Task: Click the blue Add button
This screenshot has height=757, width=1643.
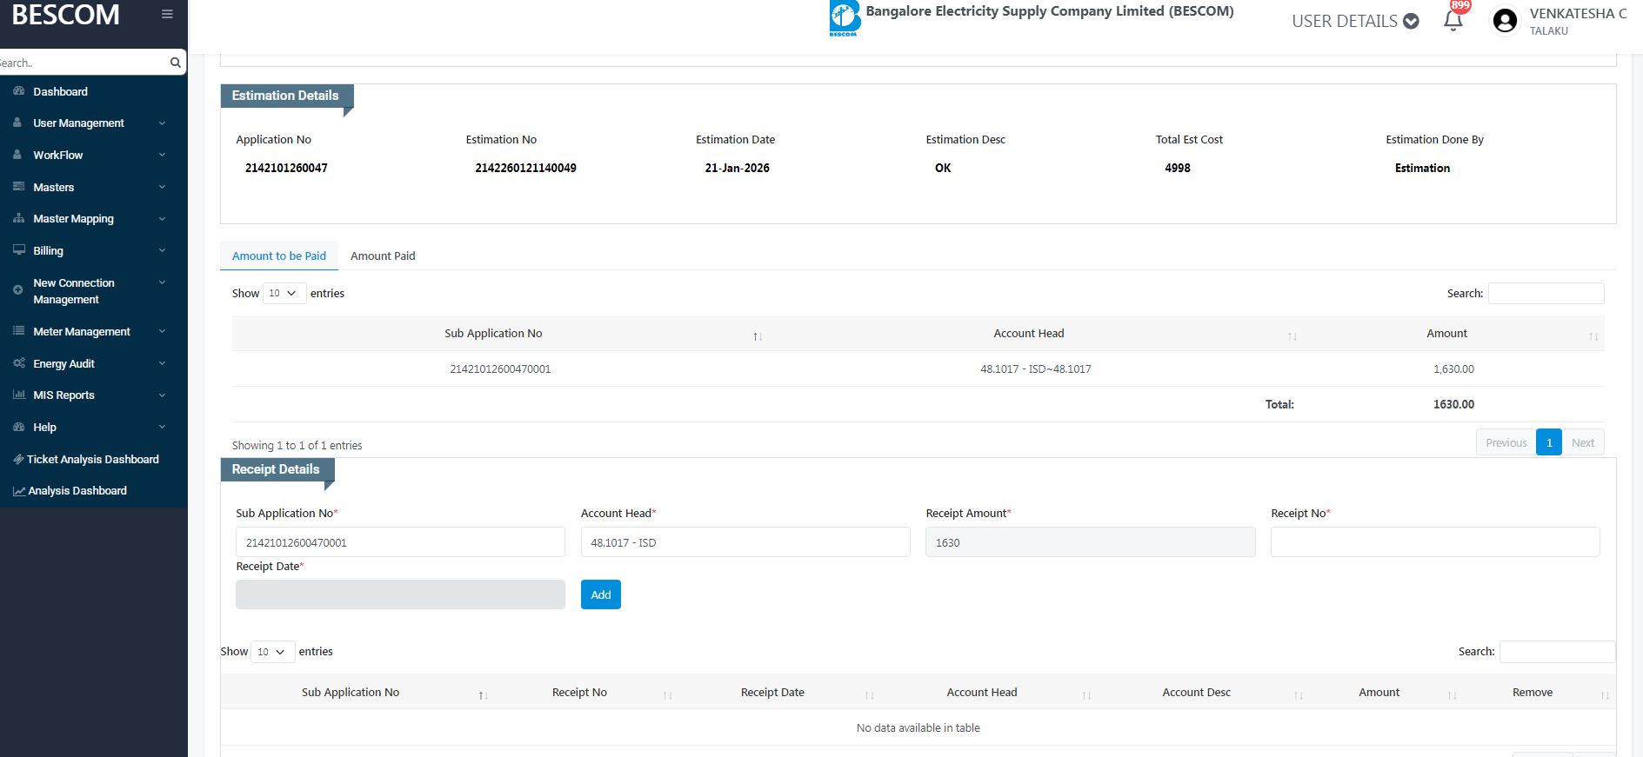Action: coord(600,594)
